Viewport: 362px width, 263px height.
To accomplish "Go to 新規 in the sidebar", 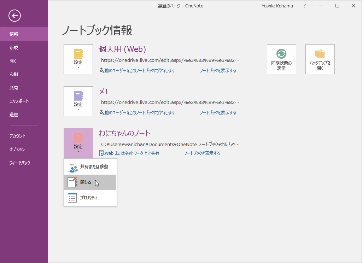I will 24,48.
